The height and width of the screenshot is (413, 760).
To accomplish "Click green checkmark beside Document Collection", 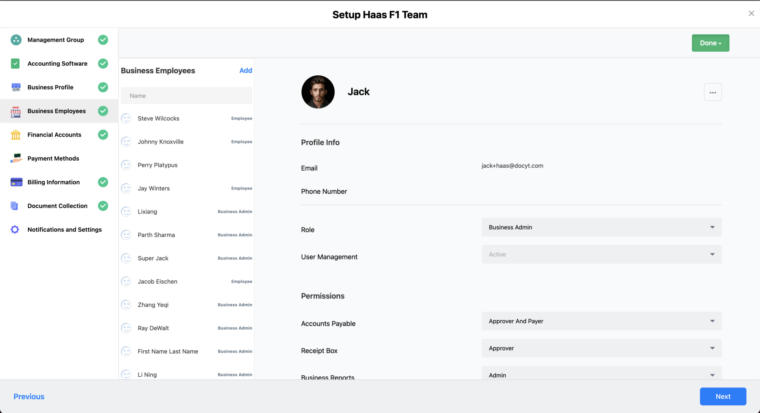I will pos(103,206).
